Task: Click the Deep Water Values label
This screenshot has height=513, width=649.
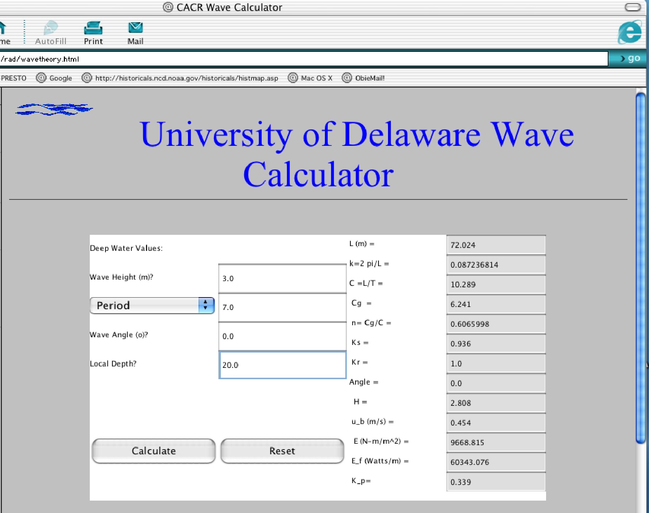Action: (126, 248)
